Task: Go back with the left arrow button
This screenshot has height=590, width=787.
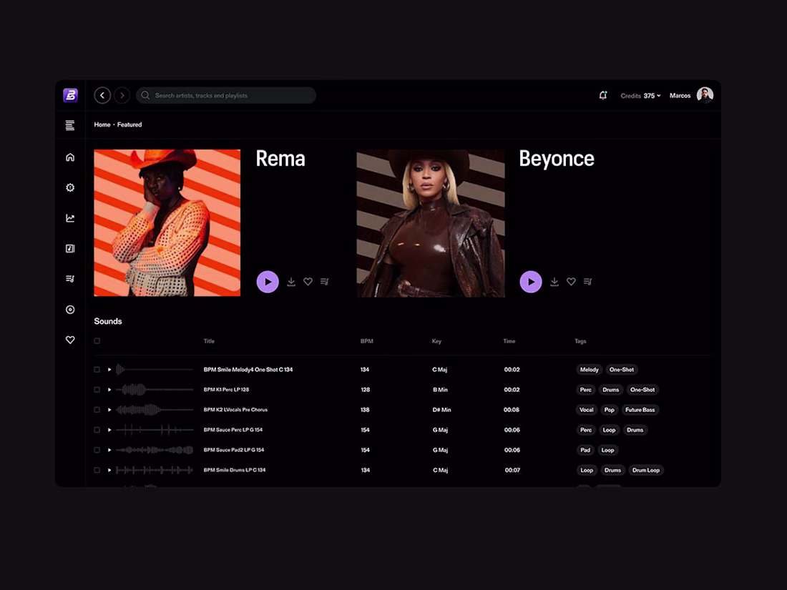Action: (x=102, y=95)
